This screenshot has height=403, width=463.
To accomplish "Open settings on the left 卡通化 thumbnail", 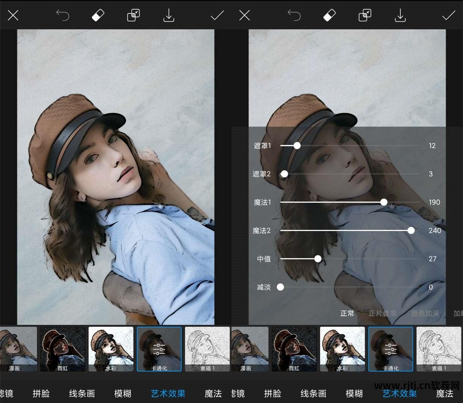I will coord(159,349).
